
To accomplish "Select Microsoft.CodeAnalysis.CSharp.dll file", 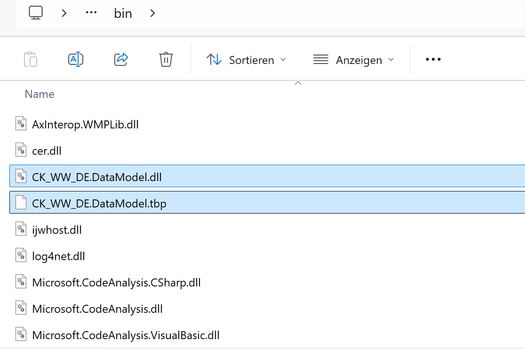I will [116, 283].
